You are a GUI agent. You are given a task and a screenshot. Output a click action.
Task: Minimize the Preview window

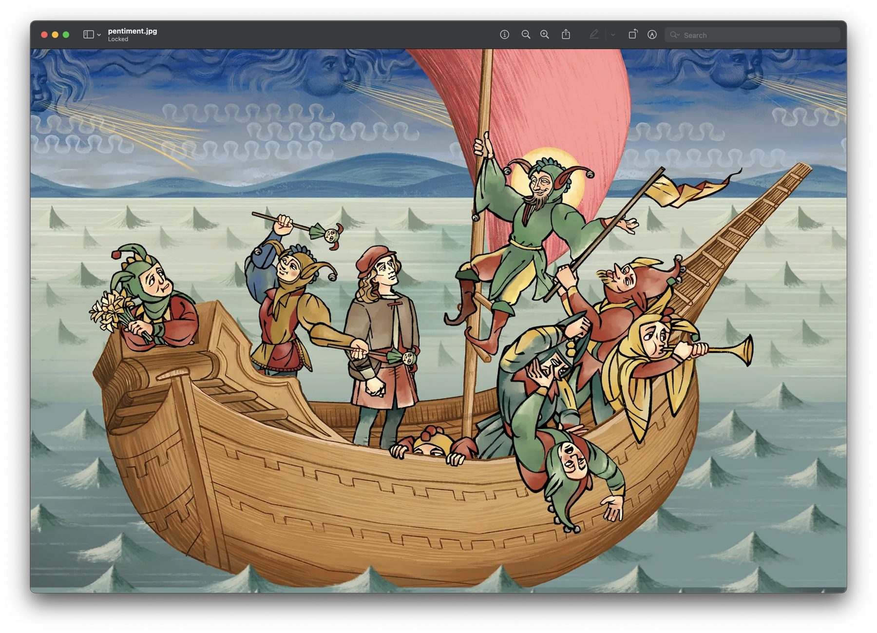(55, 35)
